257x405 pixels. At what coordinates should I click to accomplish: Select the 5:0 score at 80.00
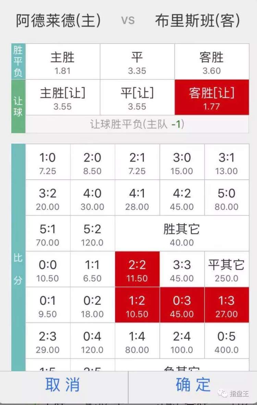click(227, 198)
